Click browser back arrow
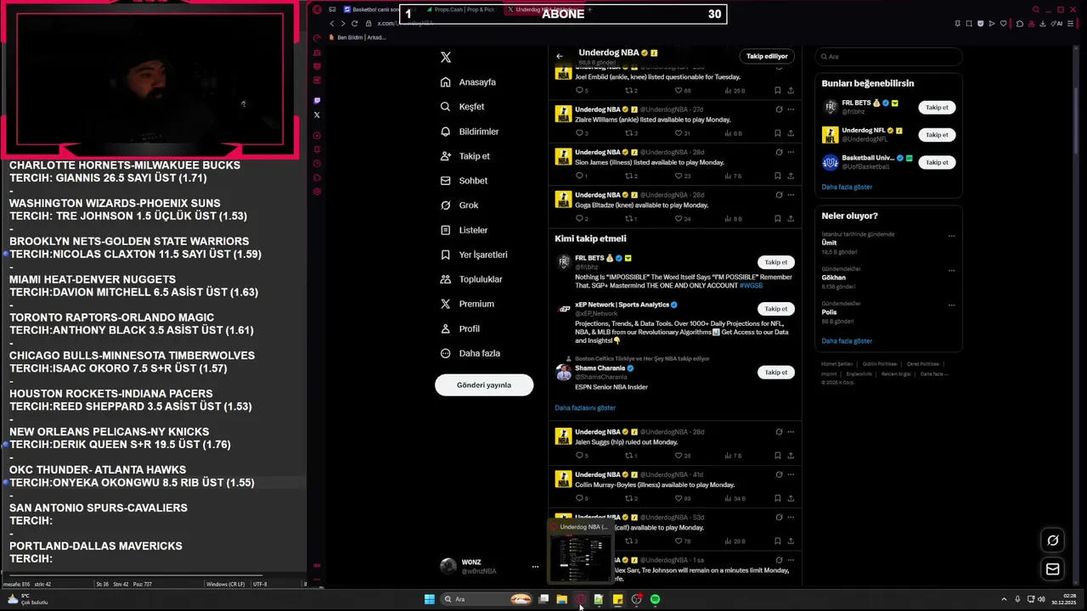1087x611 pixels. point(332,23)
